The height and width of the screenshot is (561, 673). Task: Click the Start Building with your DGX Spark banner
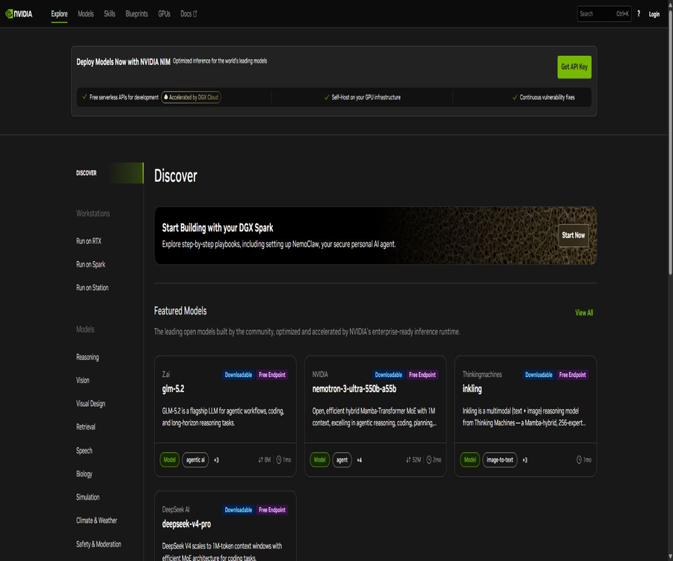click(375, 235)
